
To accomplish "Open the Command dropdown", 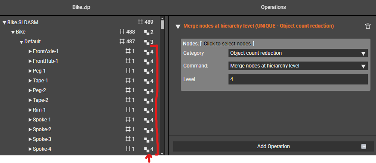I will (x=298, y=66).
